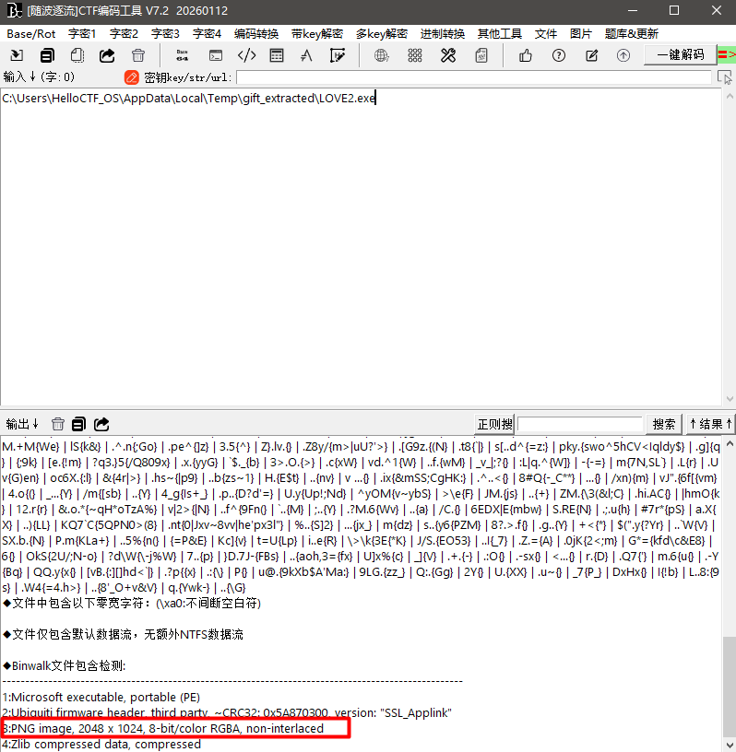
Task: Click the 正则搜 regex search button
Action: pos(494,424)
